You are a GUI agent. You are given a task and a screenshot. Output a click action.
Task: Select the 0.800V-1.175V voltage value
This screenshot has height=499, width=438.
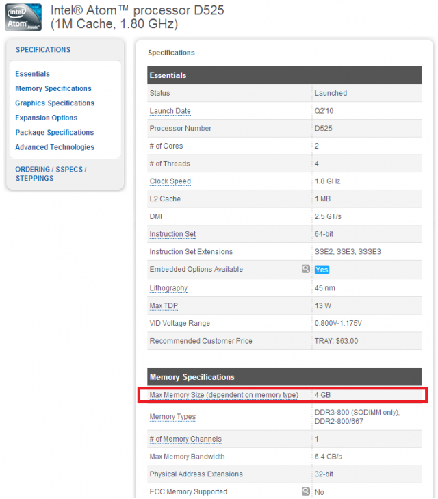(338, 323)
